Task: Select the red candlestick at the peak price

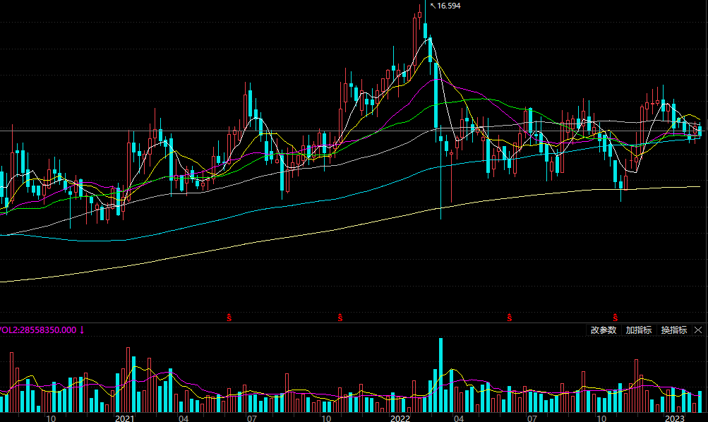Action: click(419, 21)
